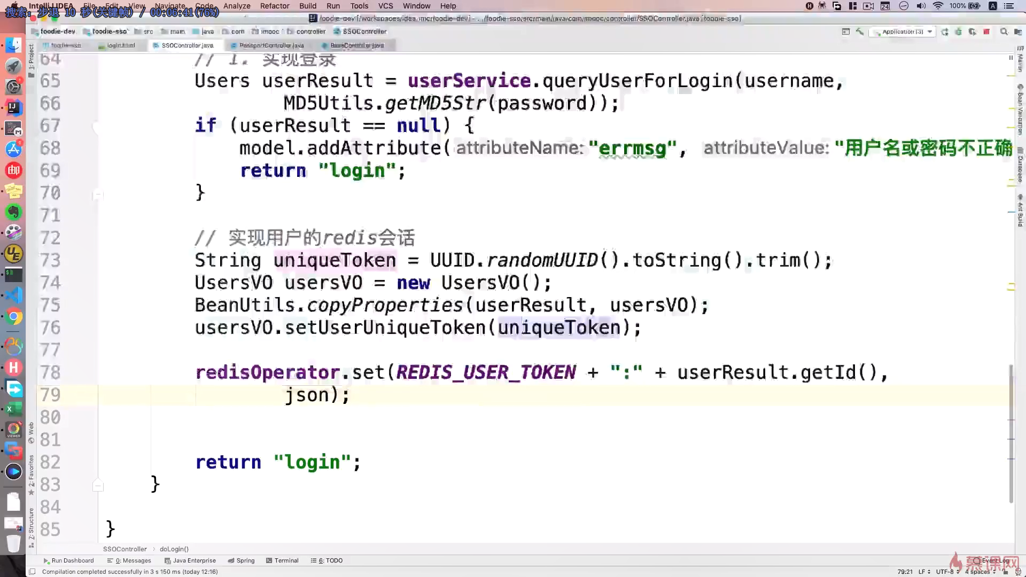Open Google Chrome from the dock
The width and height of the screenshot is (1026, 577).
pos(14,317)
